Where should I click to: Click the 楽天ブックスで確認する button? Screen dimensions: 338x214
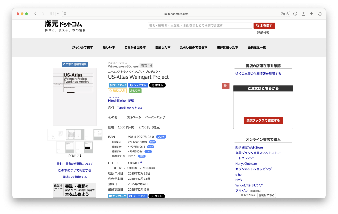[x=263, y=120]
